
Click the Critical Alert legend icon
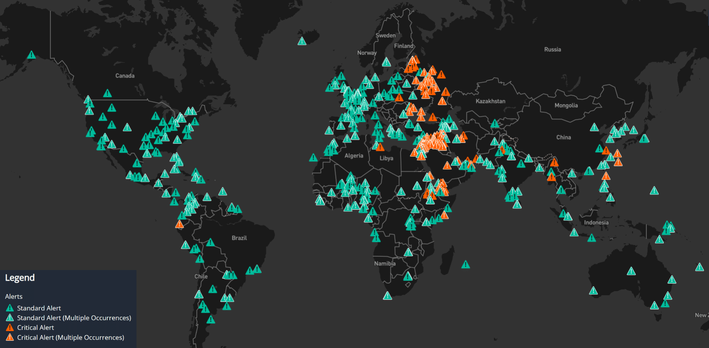[x=10, y=328]
